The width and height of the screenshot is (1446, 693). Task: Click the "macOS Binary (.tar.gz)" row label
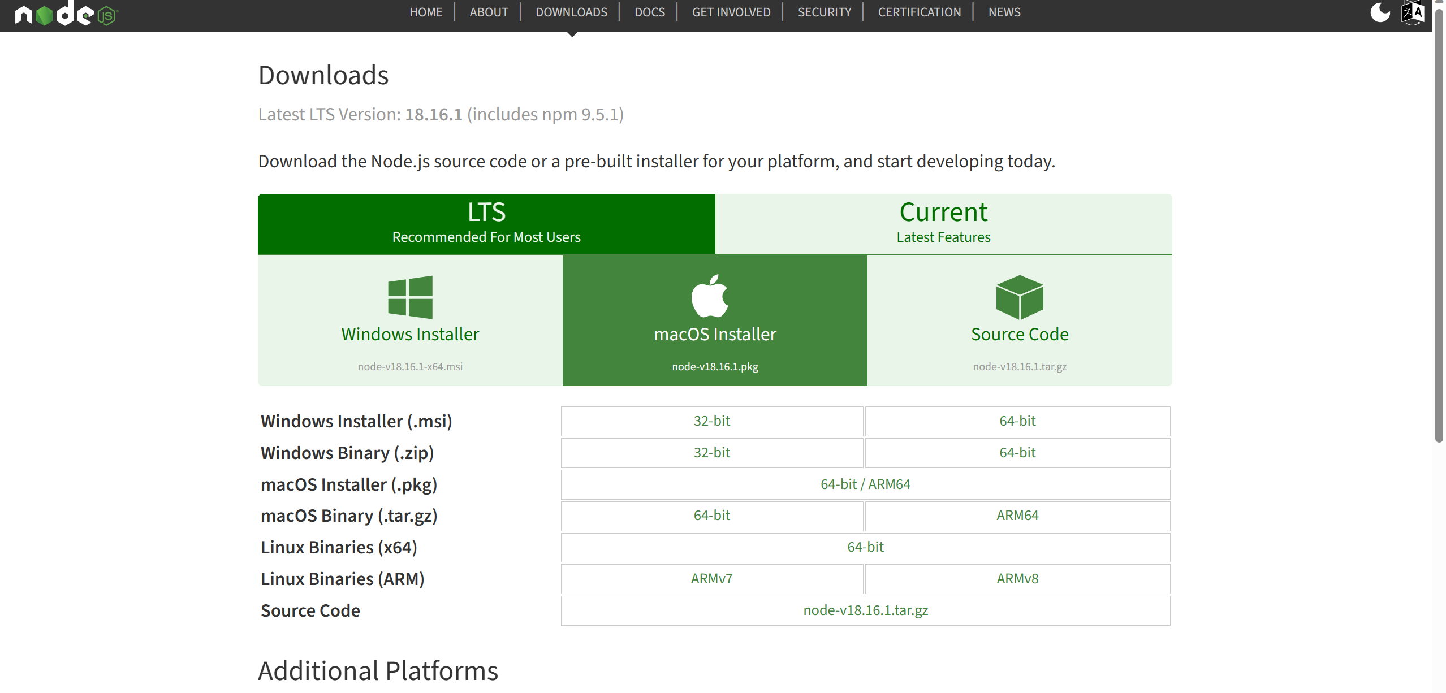(349, 516)
